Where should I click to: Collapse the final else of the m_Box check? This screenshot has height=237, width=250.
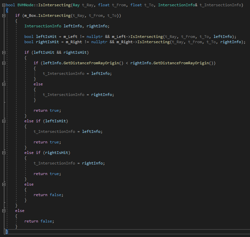(x=4, y=211)
